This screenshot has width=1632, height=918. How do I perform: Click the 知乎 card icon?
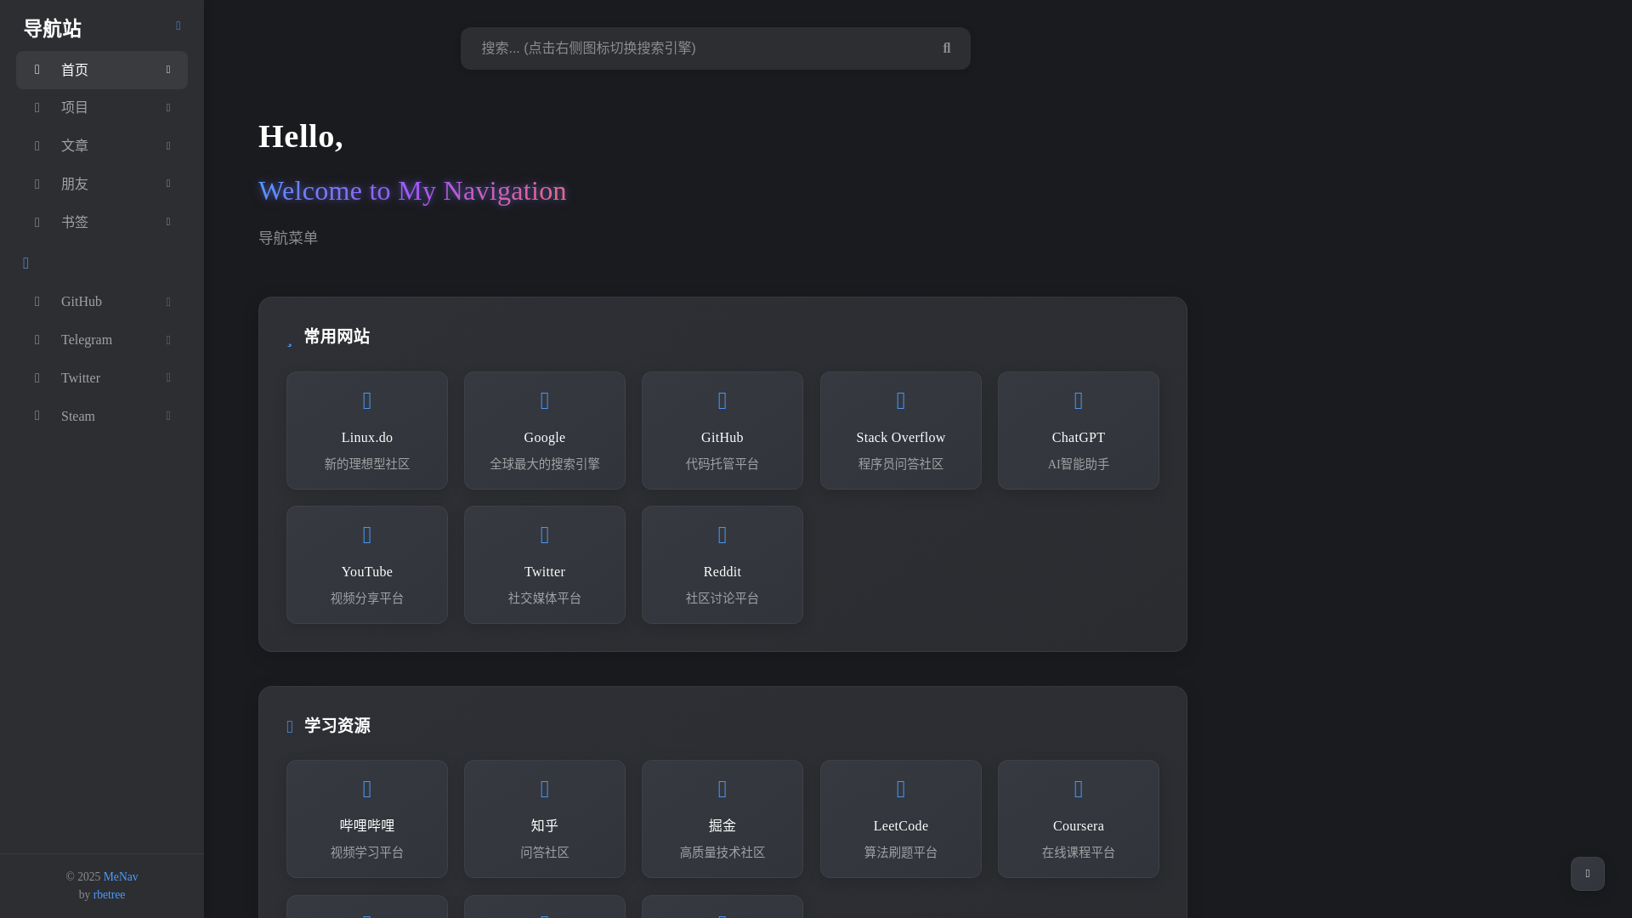click(x=545, y=789)
